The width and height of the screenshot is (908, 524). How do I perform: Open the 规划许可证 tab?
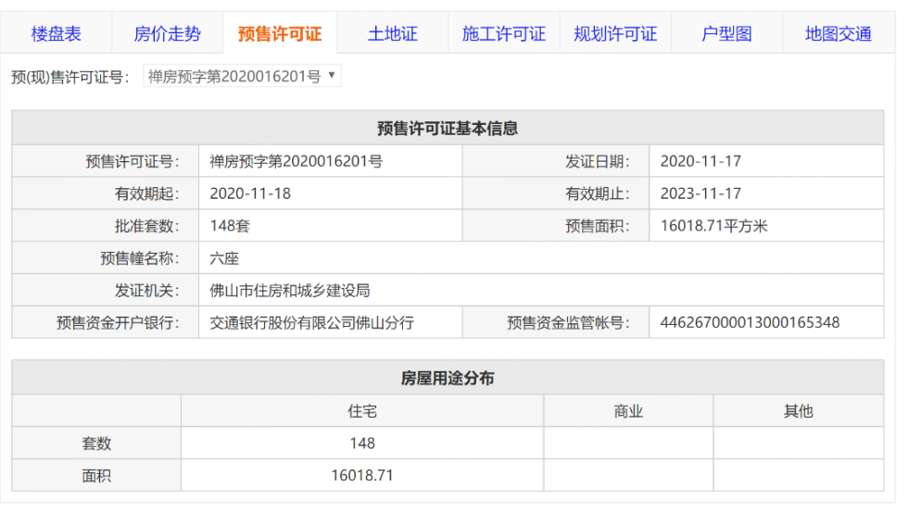[x=615, y=33]
